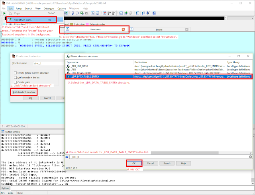Open the Windows menu
255x195 pixels.
[75, 8]
